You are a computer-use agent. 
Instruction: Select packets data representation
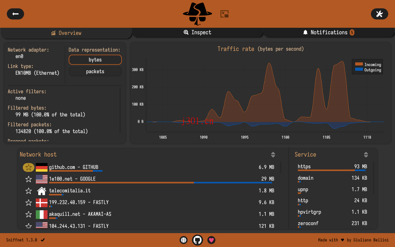click(95, 71)
